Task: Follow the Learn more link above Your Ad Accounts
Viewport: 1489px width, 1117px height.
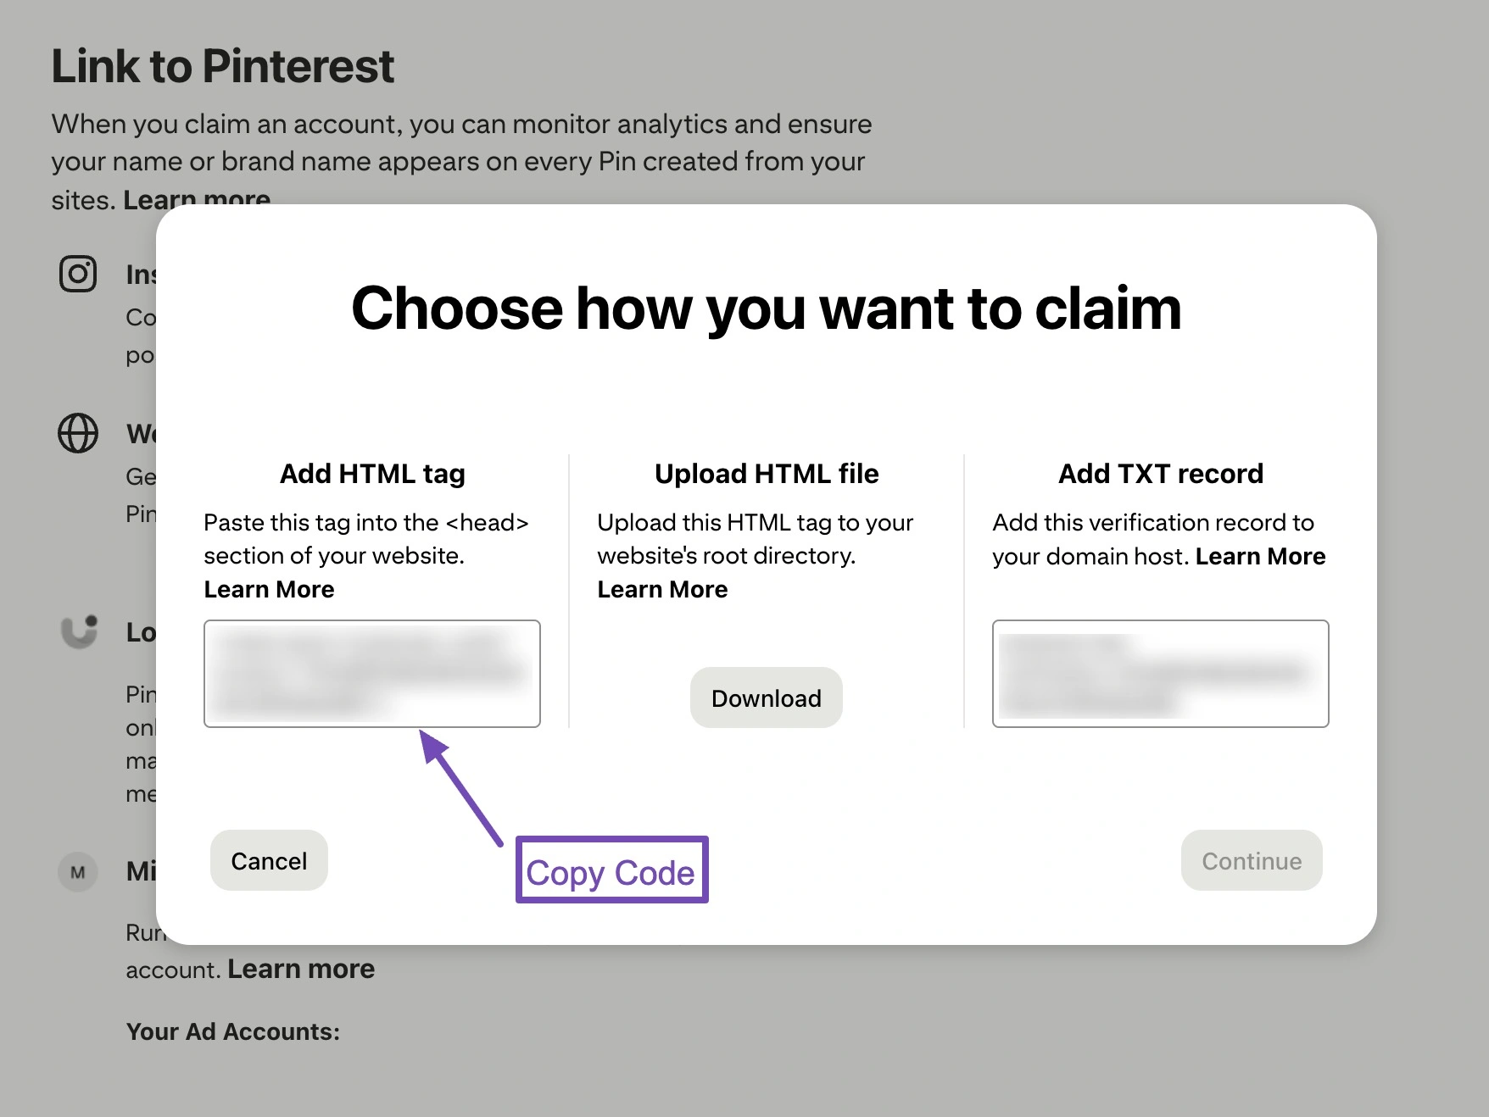Action: click(x=301, y=969)
